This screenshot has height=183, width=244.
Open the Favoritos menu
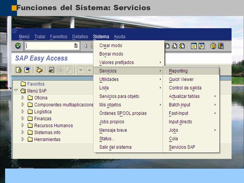(59, 37)
